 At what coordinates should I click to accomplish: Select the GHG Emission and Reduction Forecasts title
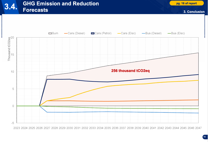click(61, 7)
